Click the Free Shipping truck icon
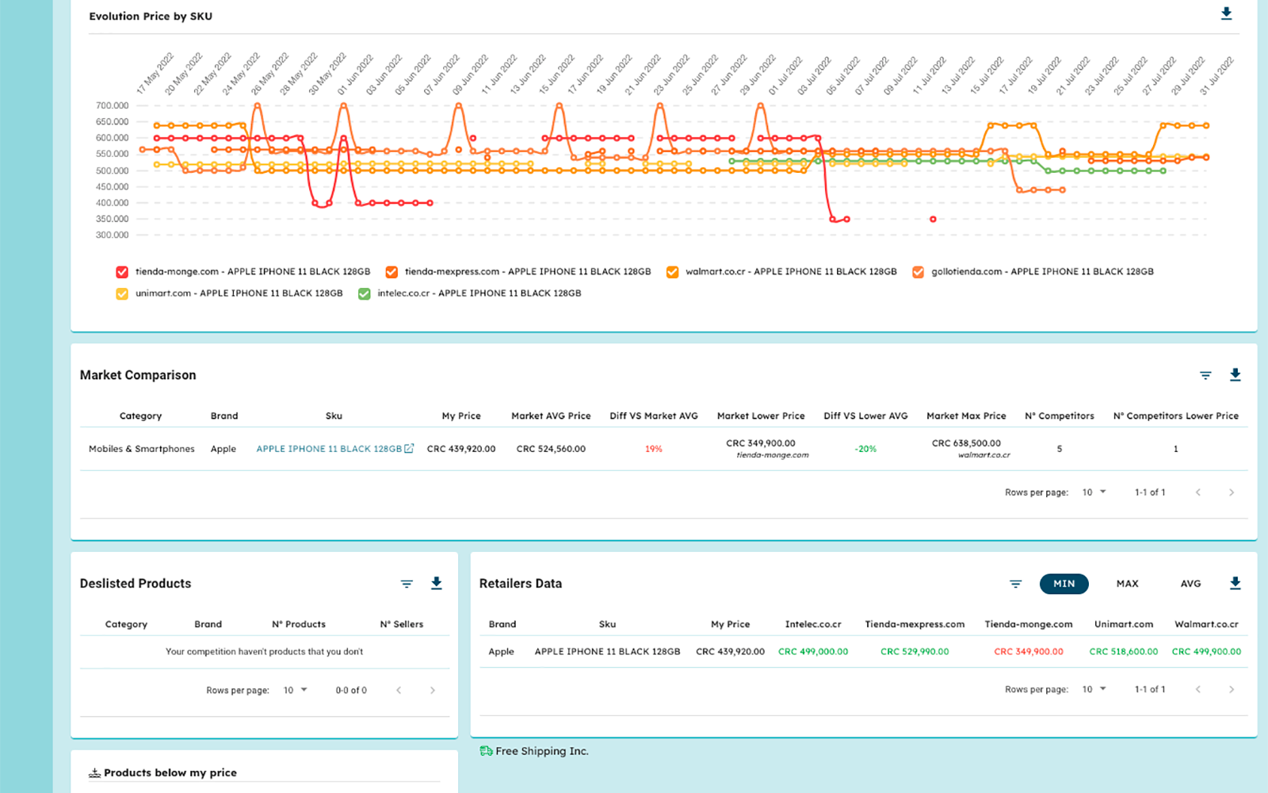 tap(486, 751)
